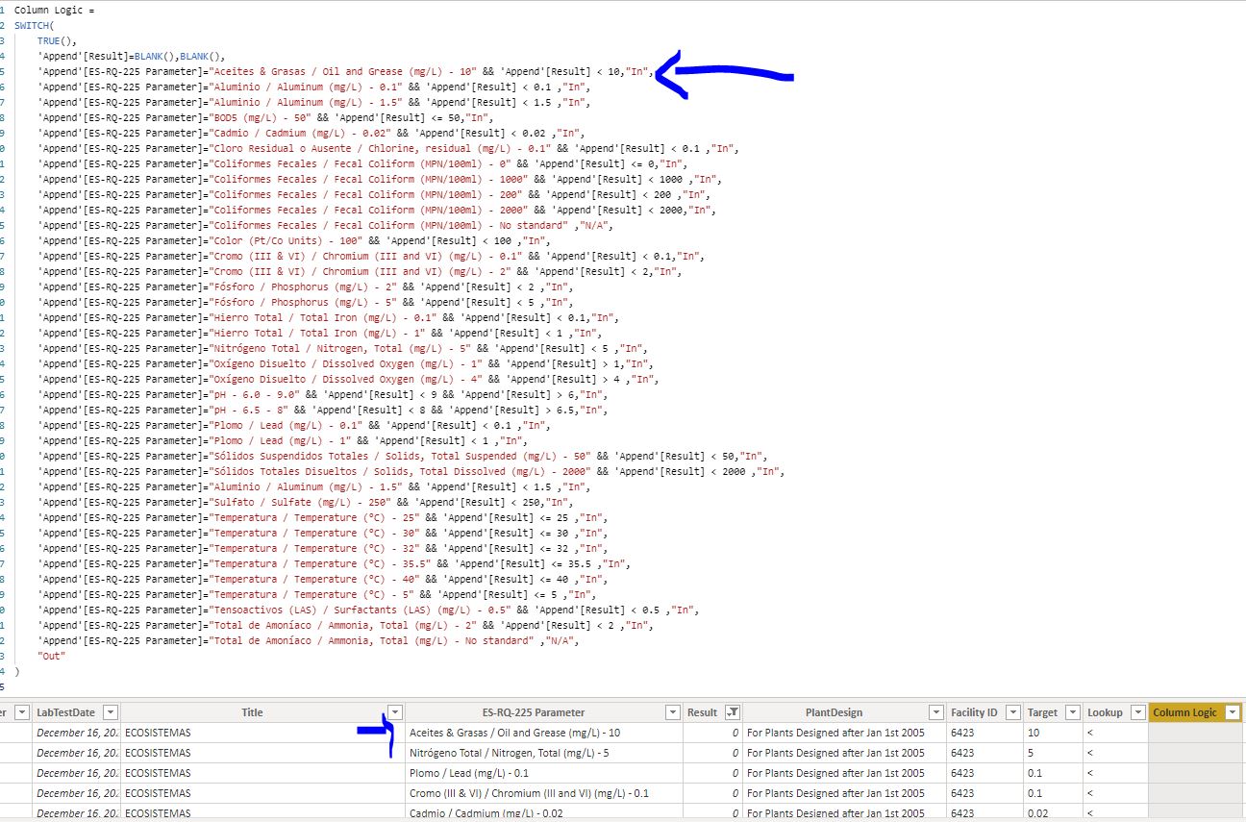Click the Sulfato / Sulfate - 250 formula line
Viewport: 1246px width, 822px height.
(x=305, y=502)
